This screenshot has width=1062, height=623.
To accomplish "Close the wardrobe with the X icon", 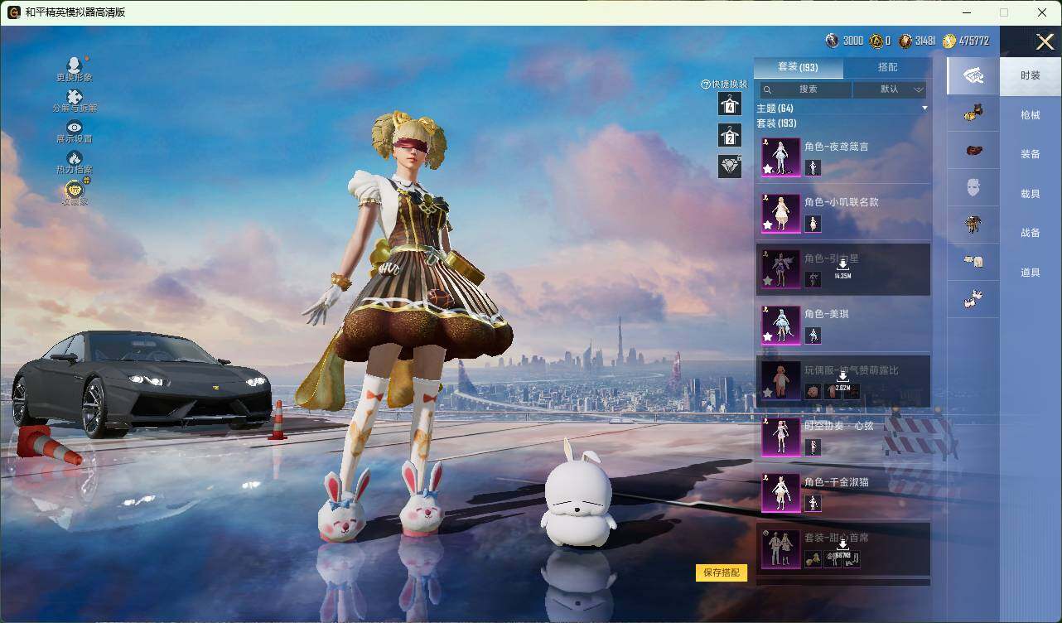I will click(1045, 41).
